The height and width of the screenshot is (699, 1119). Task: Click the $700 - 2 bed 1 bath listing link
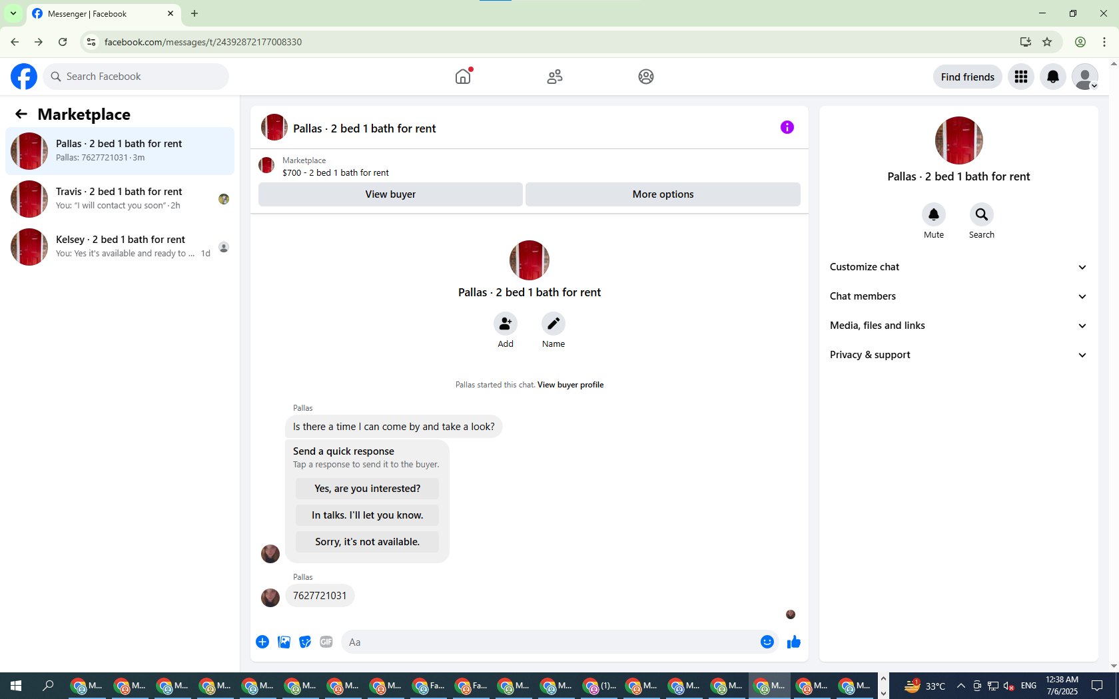pos(336,172)
